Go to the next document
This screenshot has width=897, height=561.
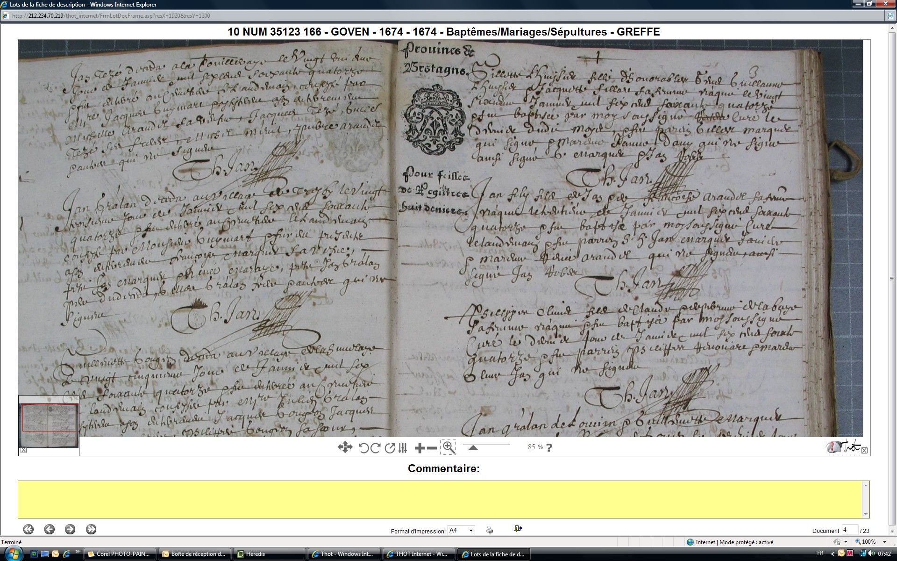(x=70, y=529)
